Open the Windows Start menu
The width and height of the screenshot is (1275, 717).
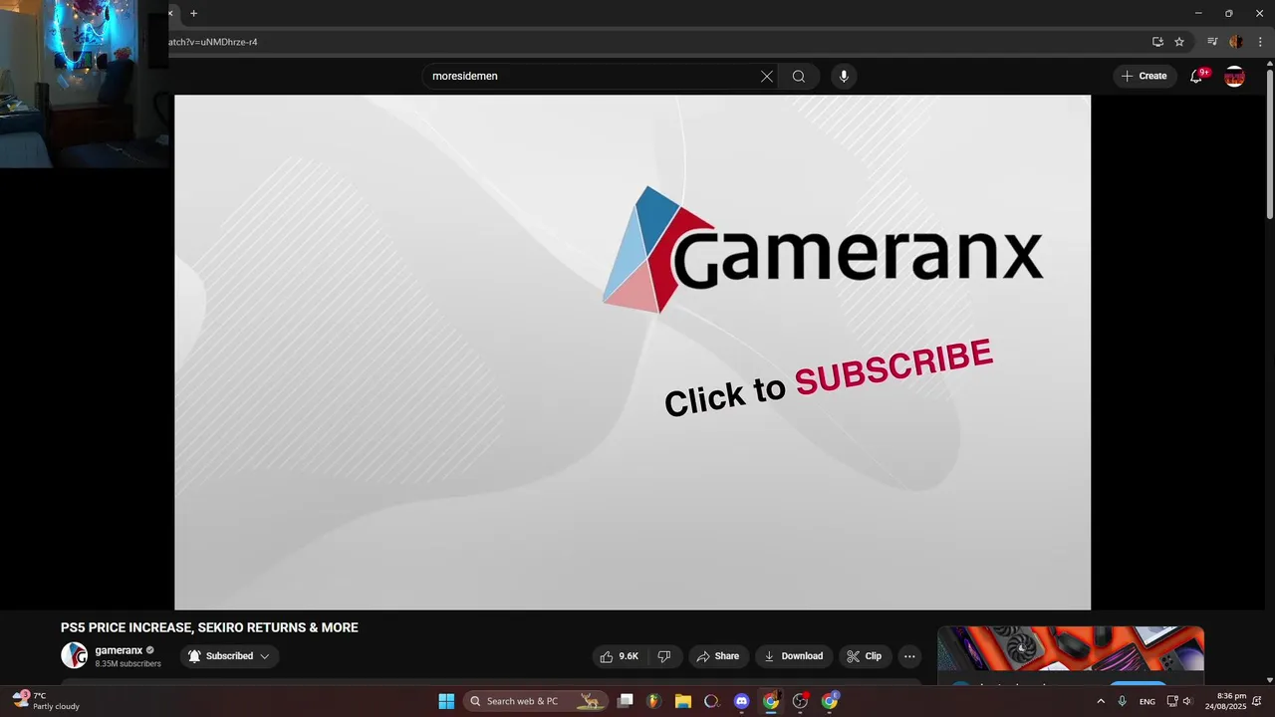446,701
